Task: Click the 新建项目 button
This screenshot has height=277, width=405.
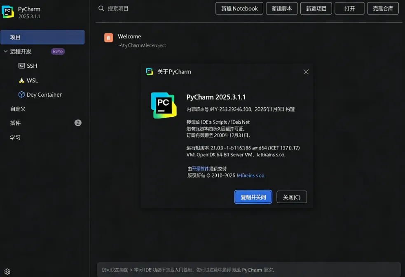Action: [x=316, y=9]
